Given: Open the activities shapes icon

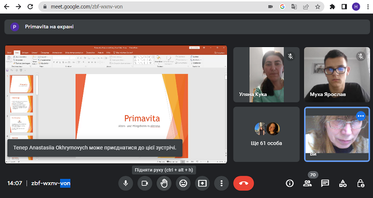Looking at the screenshot, I should click(x=343, y=183).
